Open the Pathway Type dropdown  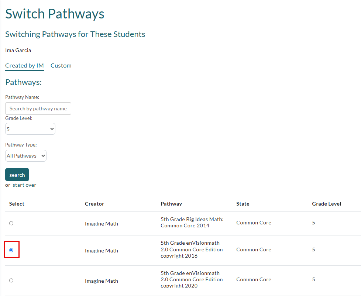click(26, 156)
